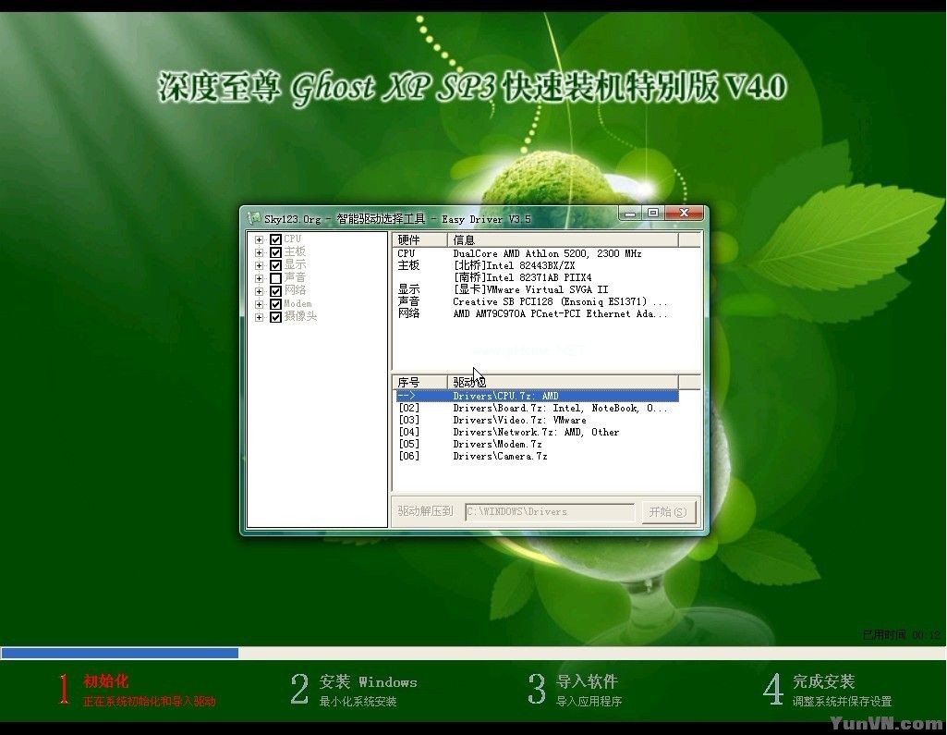Expand the 网络 tree node
Viewport: 947px width, 735px height.
click(259, 291)
